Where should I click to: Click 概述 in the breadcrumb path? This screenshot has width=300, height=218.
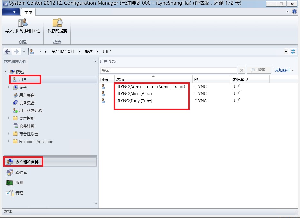pos(89,52)
